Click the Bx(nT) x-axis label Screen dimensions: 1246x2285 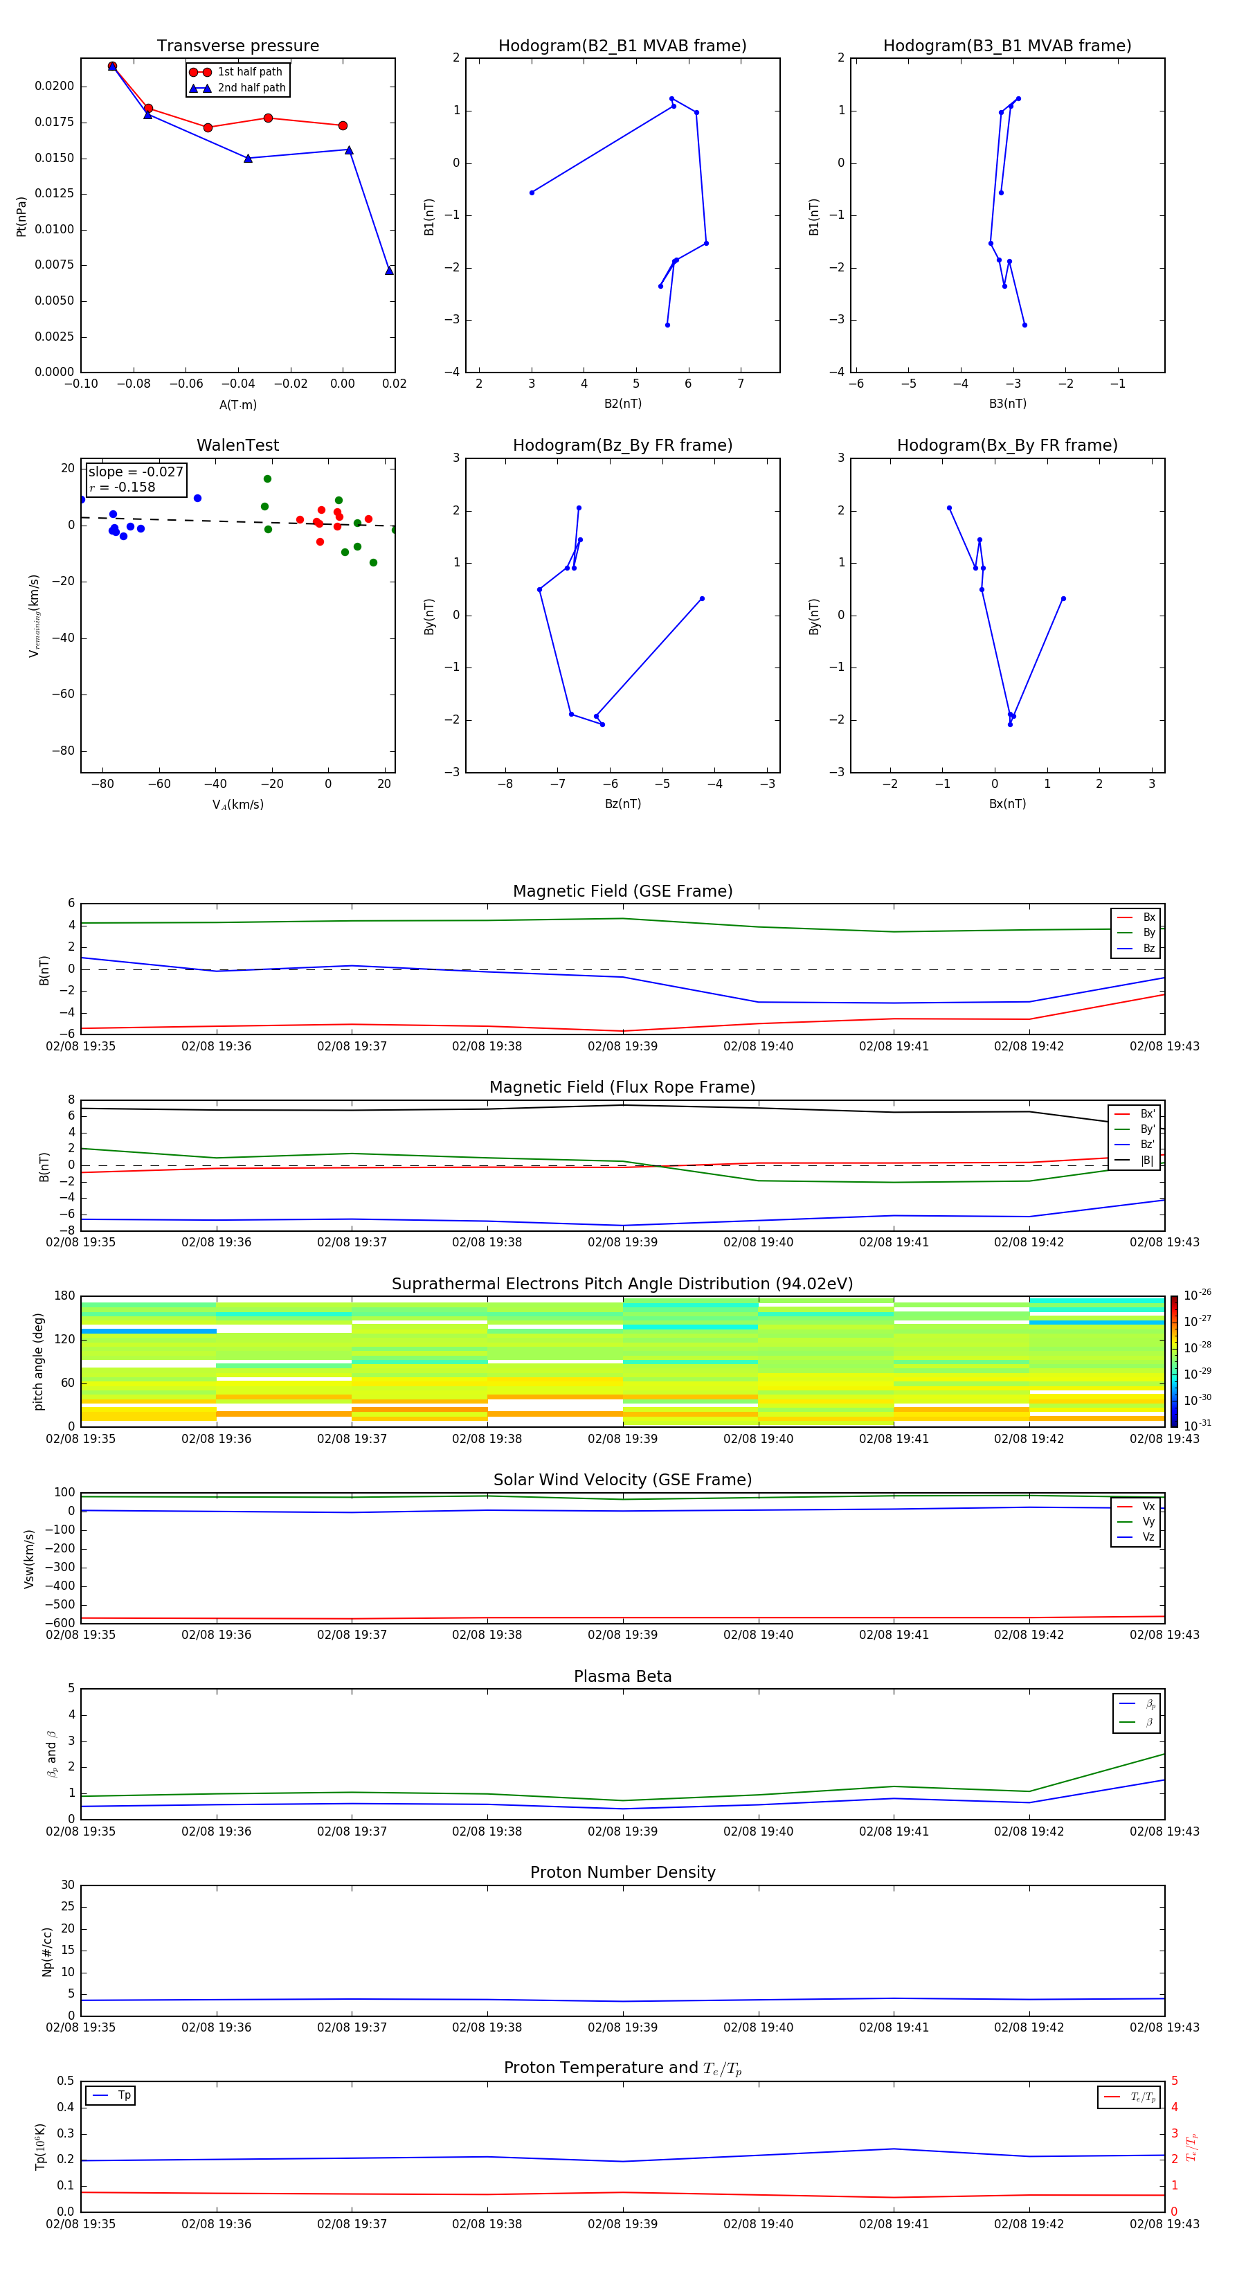tap(1007, 804)
